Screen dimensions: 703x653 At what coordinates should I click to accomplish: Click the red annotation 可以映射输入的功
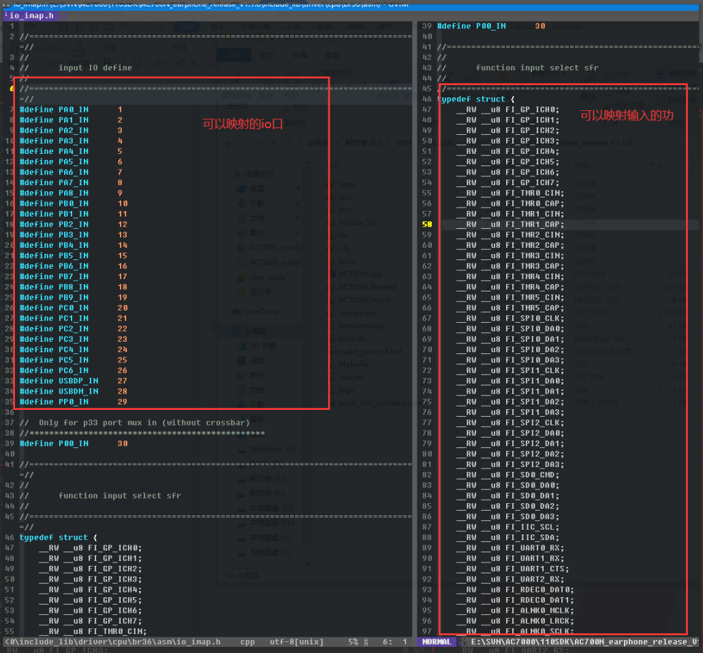(627, 115)
